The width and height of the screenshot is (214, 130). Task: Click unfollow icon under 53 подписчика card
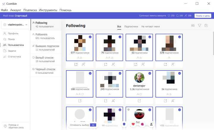tap(143, 64)
